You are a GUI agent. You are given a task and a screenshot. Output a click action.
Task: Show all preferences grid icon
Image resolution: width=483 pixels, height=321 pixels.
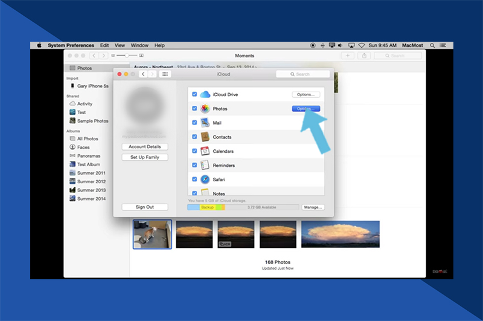click(x=165, y=74)
